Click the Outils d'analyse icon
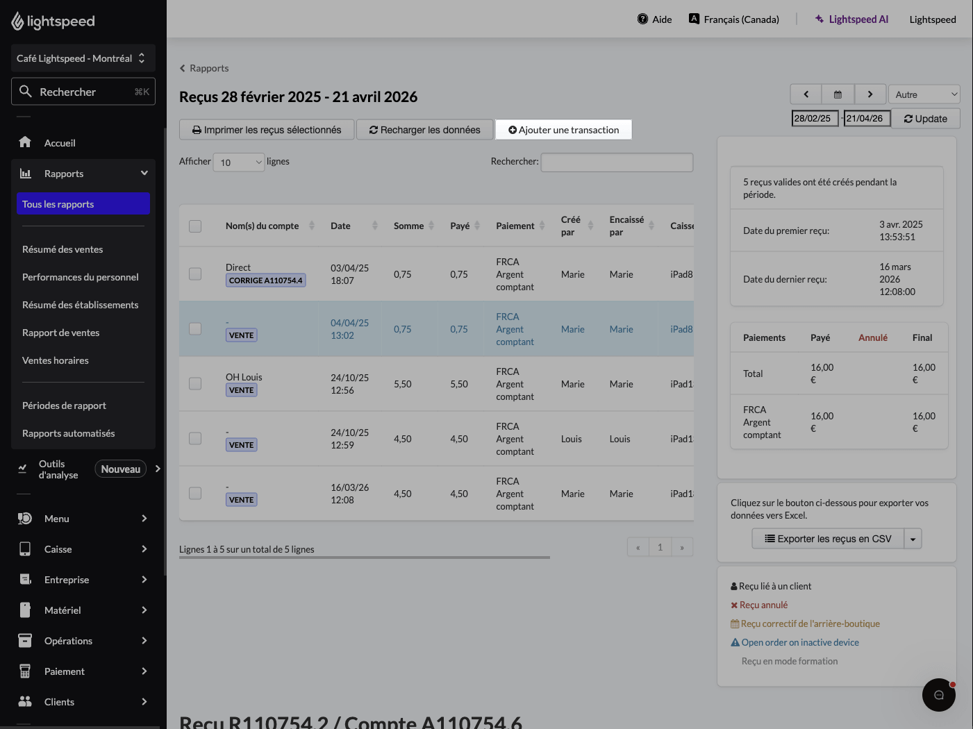The height and width of the screenshot is (729, 973). point(22,469)
